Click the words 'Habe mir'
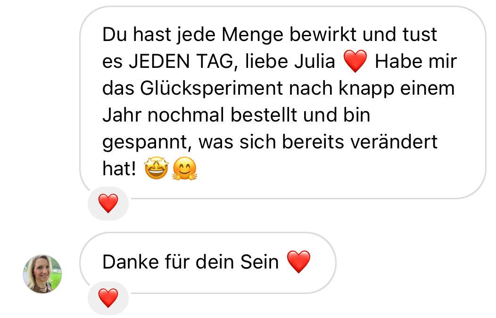496x318 pixels. point(416,61)
